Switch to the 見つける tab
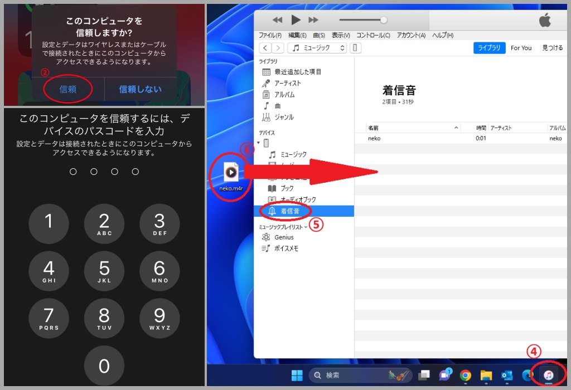The width and height of the screenshot is (571, 390). point(553,48)
